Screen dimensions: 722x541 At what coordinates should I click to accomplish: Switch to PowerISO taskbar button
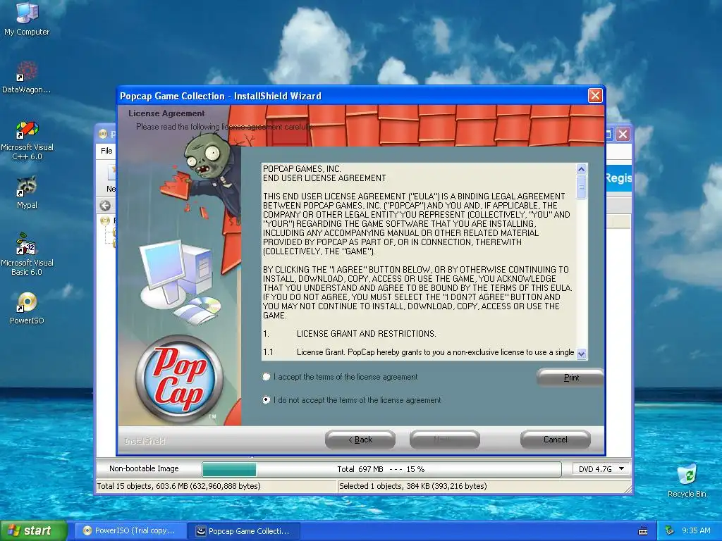pos(130,530)
